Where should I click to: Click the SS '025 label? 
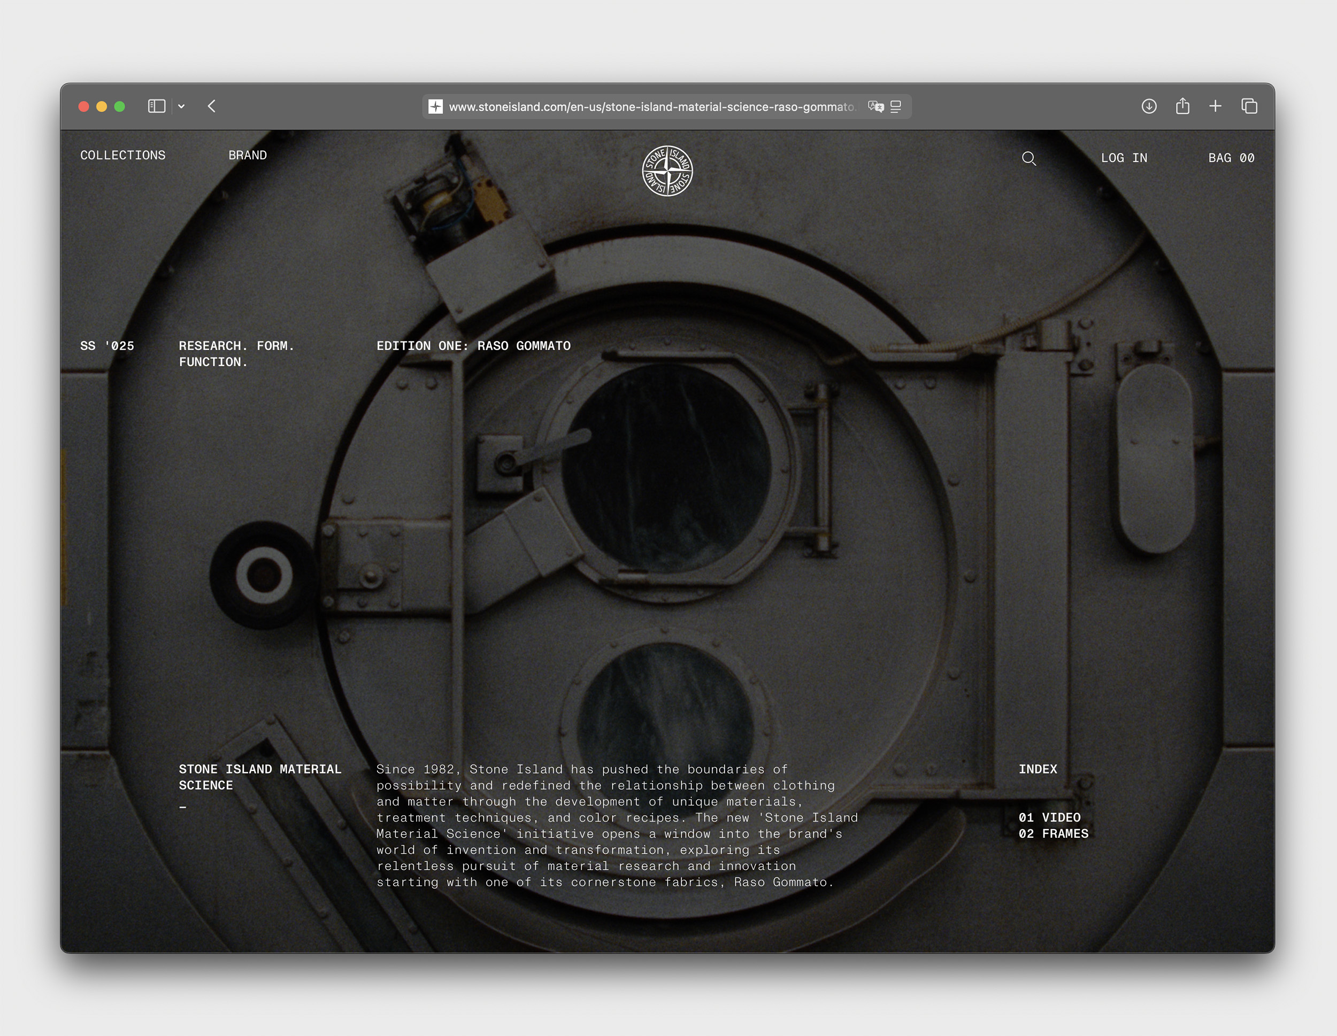click(x=107, y=346)
